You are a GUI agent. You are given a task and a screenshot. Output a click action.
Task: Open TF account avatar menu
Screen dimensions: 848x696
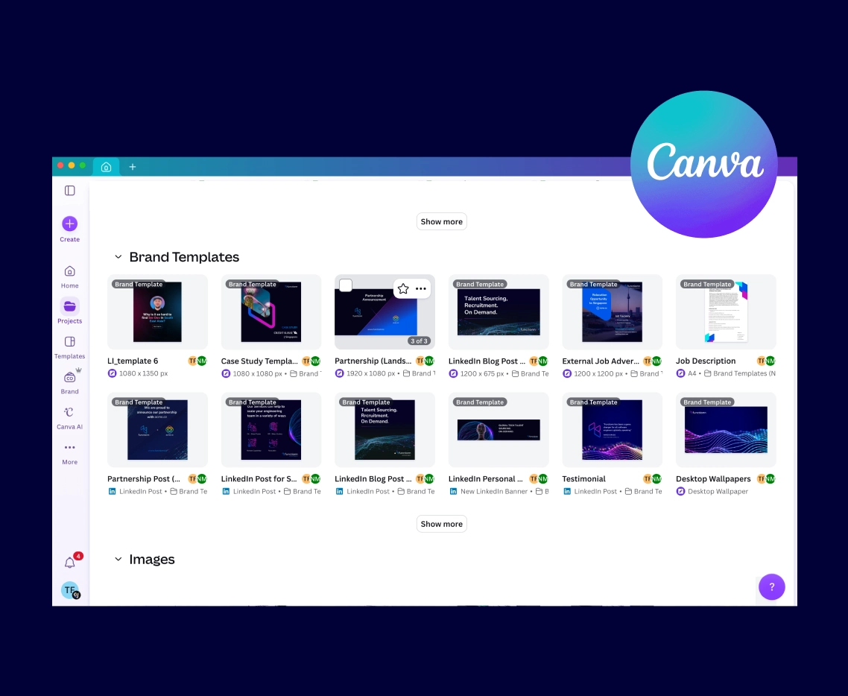(x=70, y=590)
